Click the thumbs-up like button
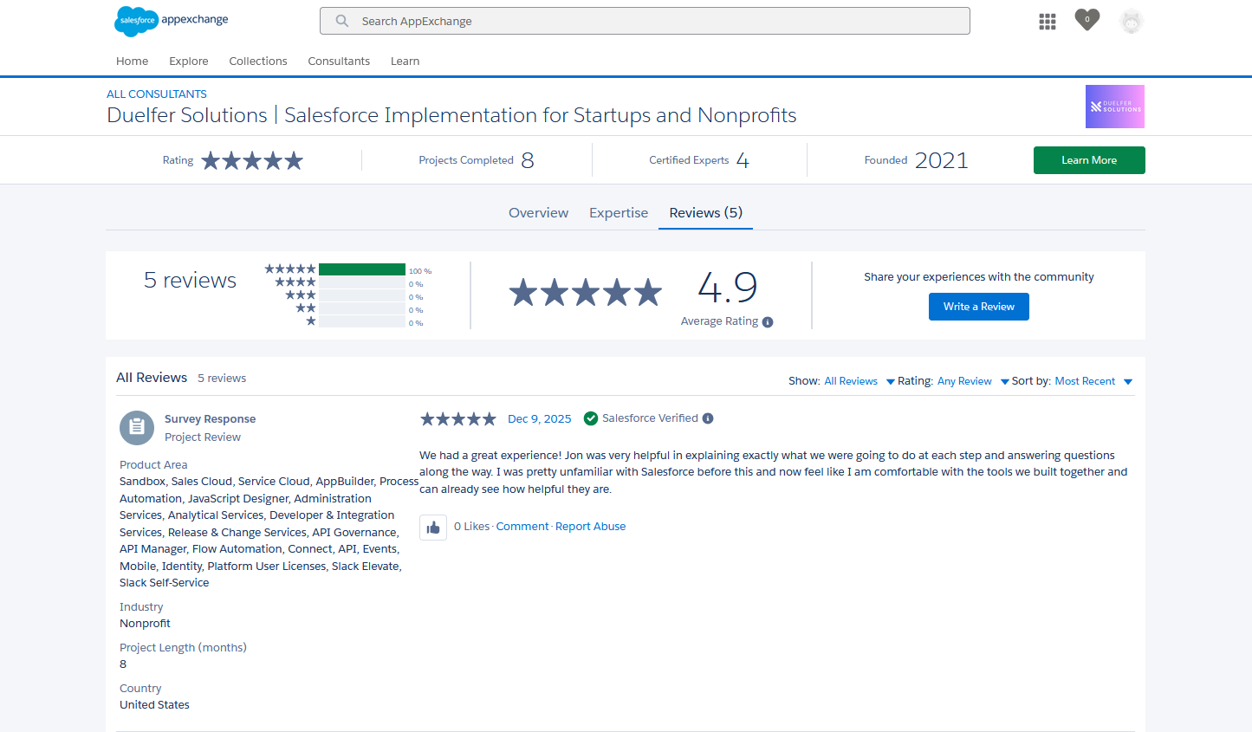This screenshot has height=732, width=1252. click(433, 527)
